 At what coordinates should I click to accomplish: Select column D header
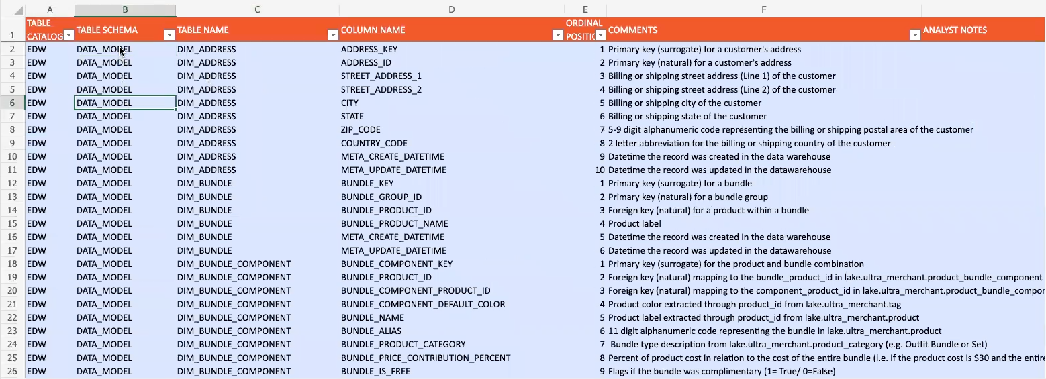click(452, 10)
